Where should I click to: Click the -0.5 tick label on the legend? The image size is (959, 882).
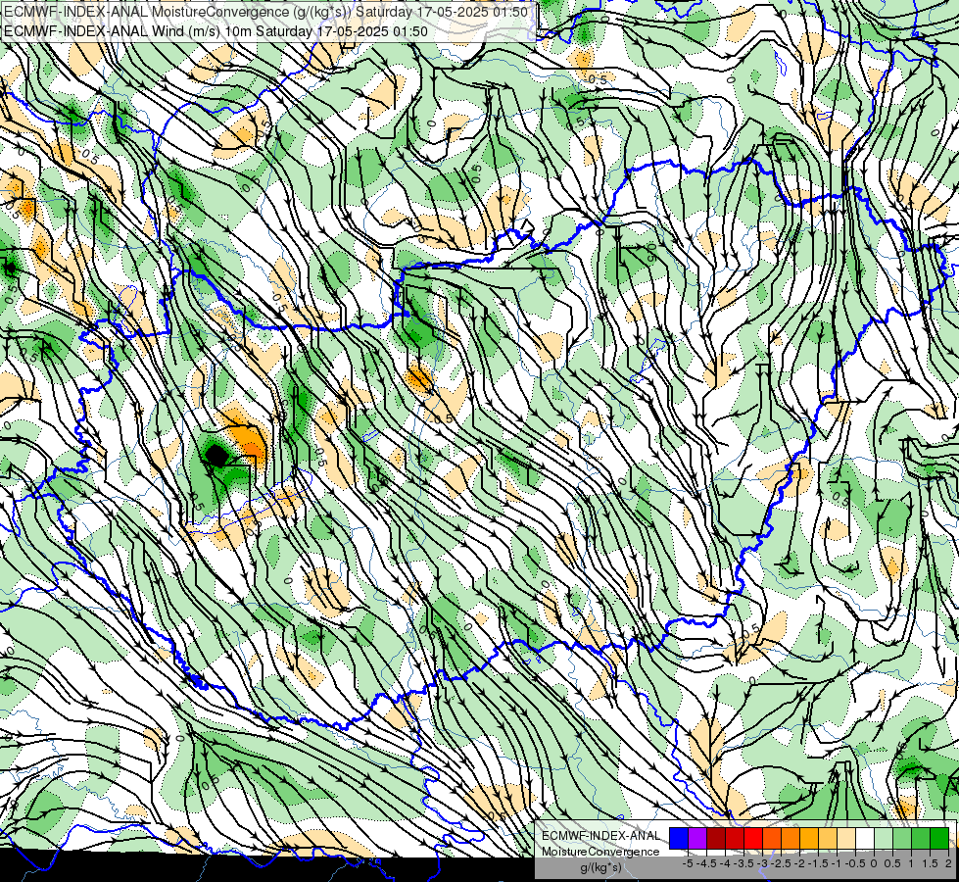point(855,863)
